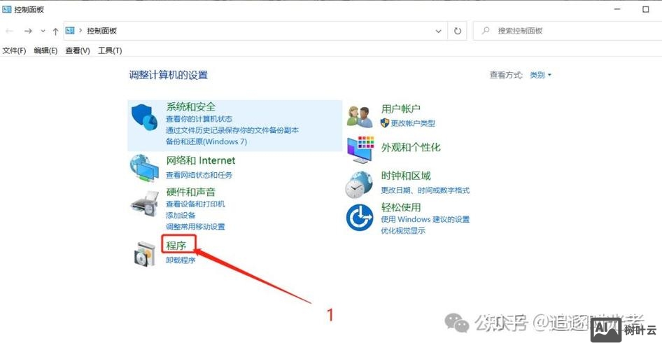
Task: Click 通过文件历史记录保存你的文件备份副本 link
Action: point(232,130)
